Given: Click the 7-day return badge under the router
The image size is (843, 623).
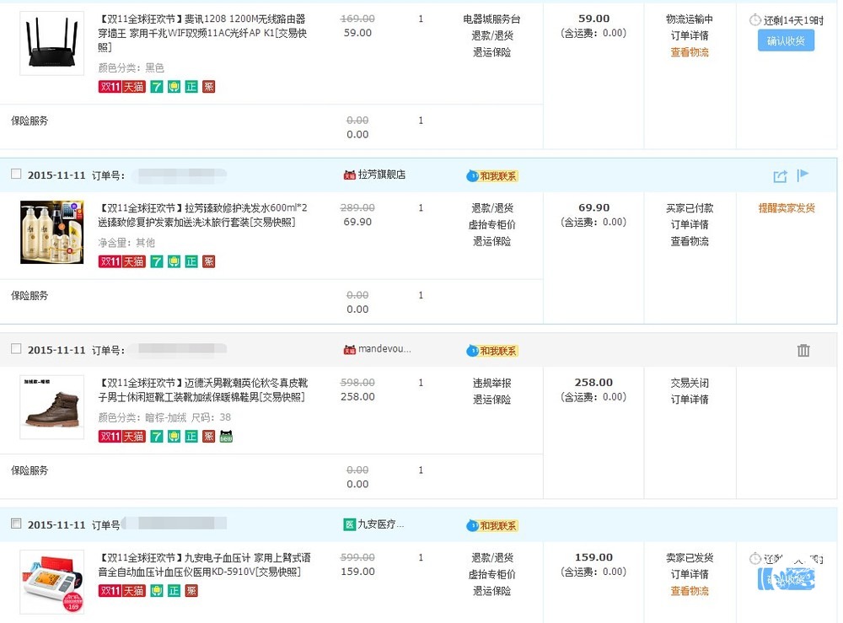Looking at the screenshot, I should pos(157,87).
